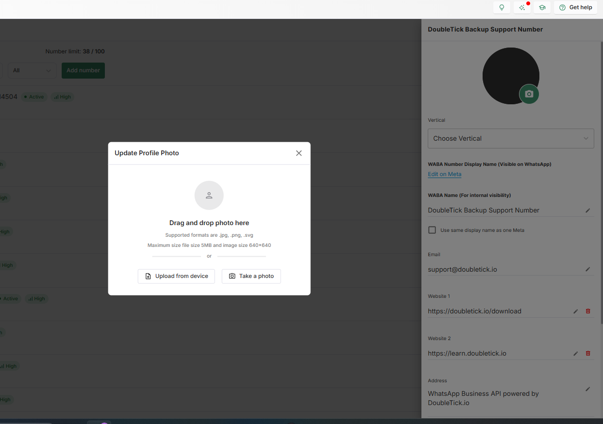
Task: Click the lightbulb icon in top bar
Action: pos(502,8)
